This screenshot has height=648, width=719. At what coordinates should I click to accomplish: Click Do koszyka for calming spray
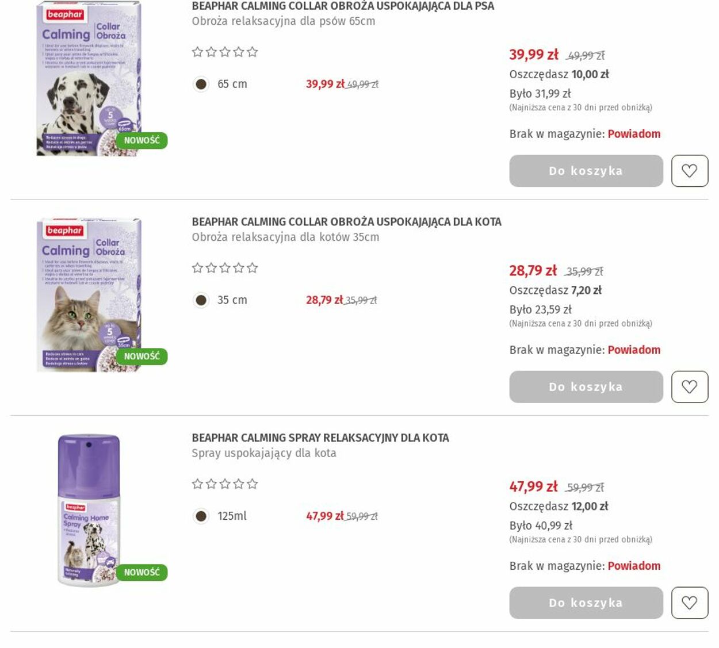coord(586,603)
